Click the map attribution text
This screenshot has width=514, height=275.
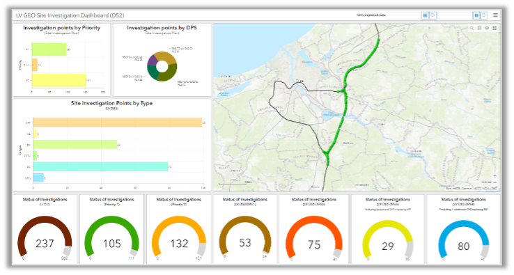[x=472, y=189]
